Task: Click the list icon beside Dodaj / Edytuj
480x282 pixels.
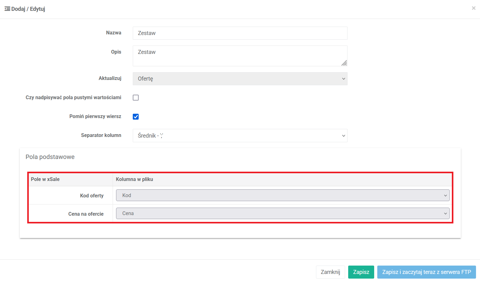Action: tap(7, 9)
